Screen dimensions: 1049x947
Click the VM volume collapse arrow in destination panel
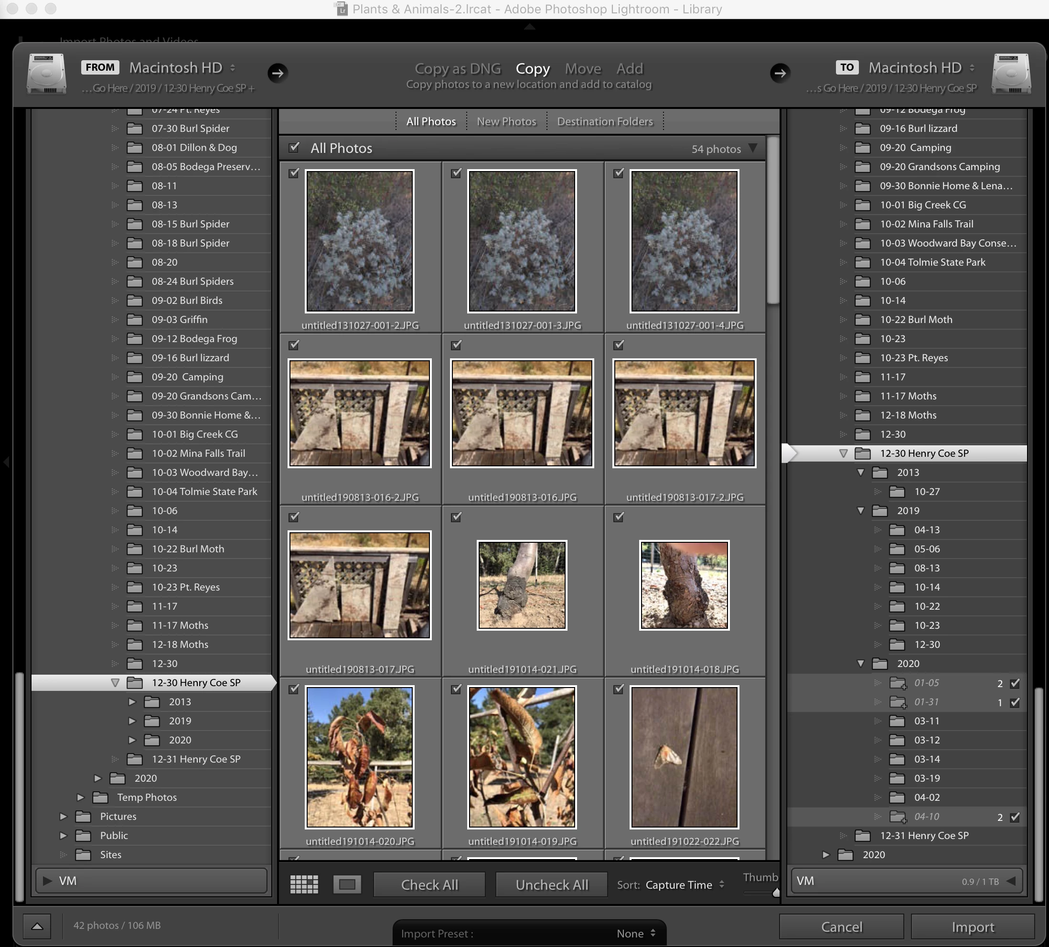click(x=1011, y=881)
